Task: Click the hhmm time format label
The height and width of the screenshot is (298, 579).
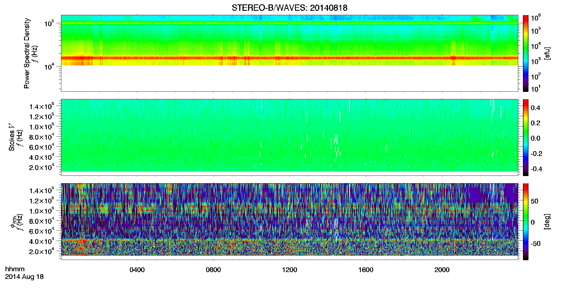Action: [15, 269]
